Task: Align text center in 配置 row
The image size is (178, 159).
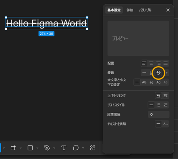Action: pos(151,63)
